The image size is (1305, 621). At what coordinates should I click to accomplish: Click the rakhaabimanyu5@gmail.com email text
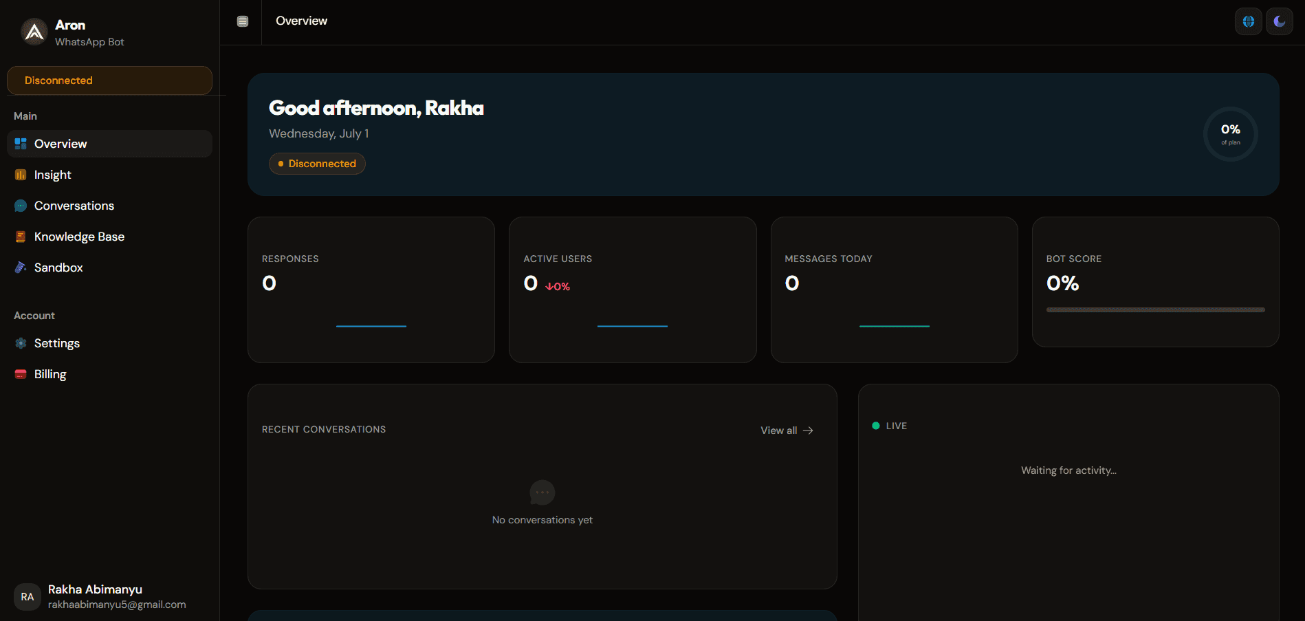[x=117, y=604]
